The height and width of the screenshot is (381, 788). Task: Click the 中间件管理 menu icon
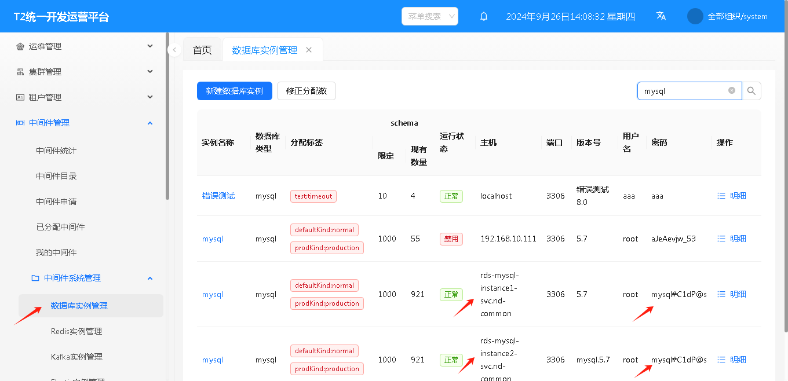(20, 123)
